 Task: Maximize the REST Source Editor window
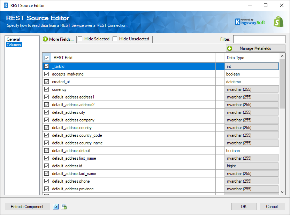pyautogui.click(x=266, y=5)
